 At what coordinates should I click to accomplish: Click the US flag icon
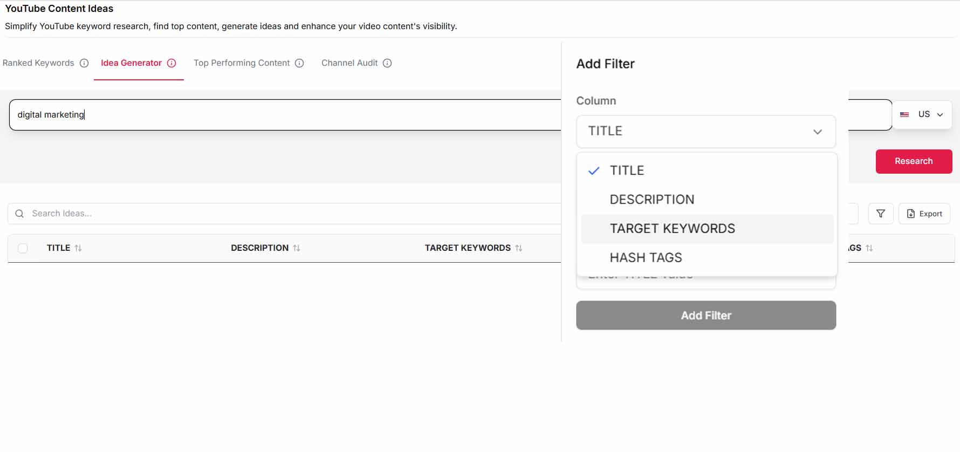[904, 114]
